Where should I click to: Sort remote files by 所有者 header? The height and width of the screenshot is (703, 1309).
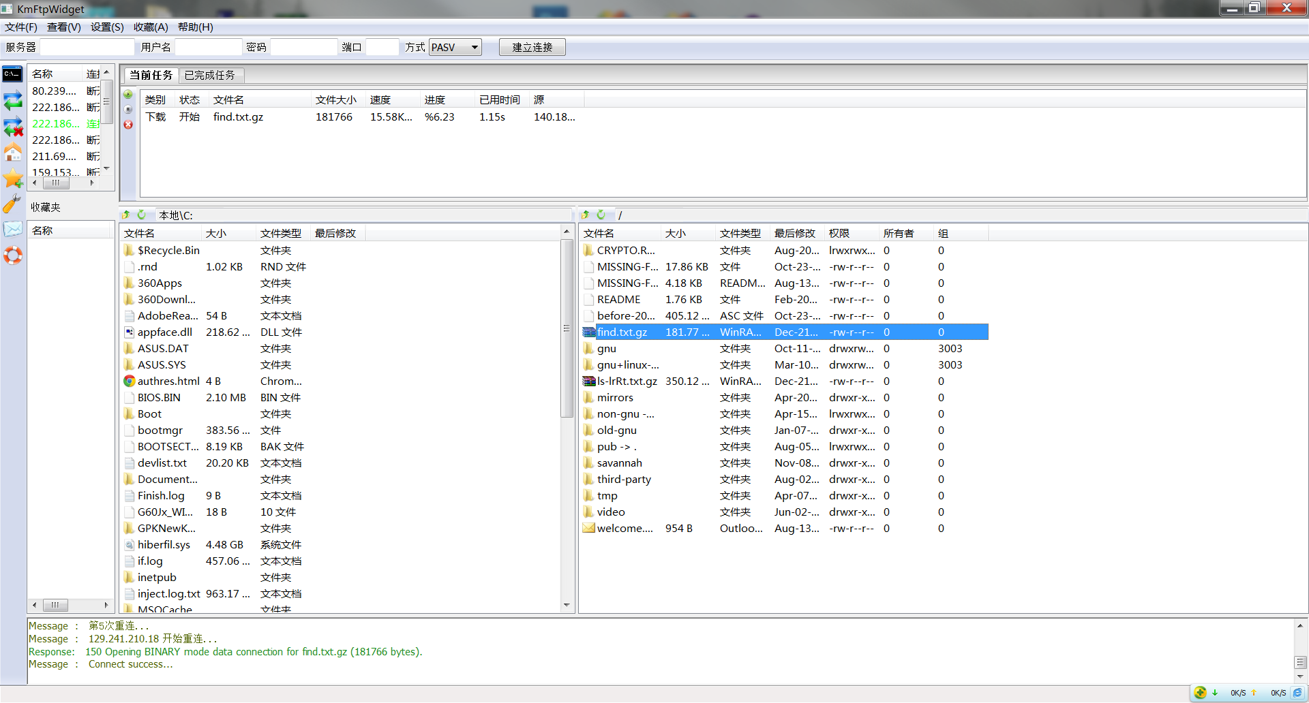[906, 234]
